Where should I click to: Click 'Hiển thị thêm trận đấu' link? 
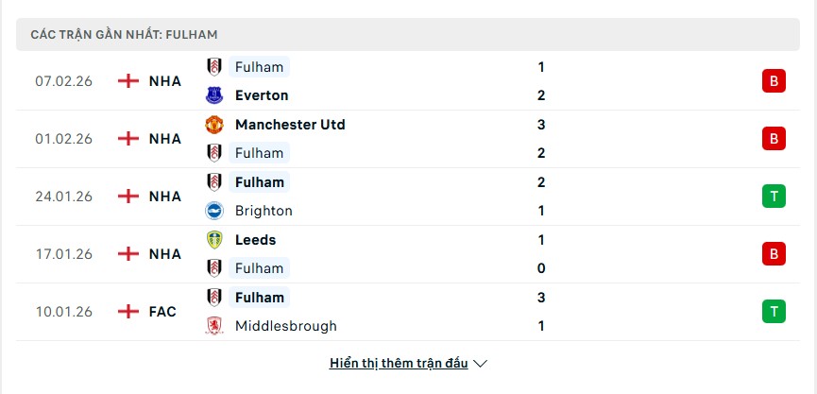tap(400, 364)
